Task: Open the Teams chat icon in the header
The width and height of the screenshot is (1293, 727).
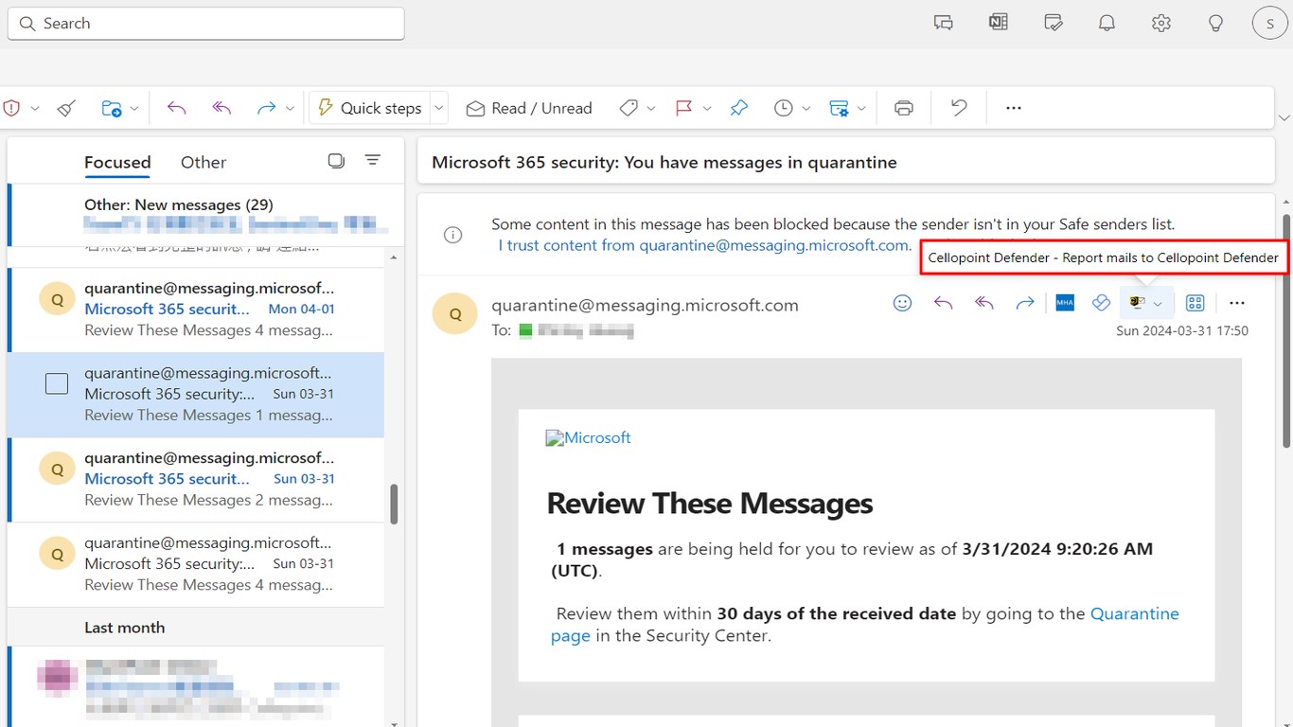Action: [943, 23]
